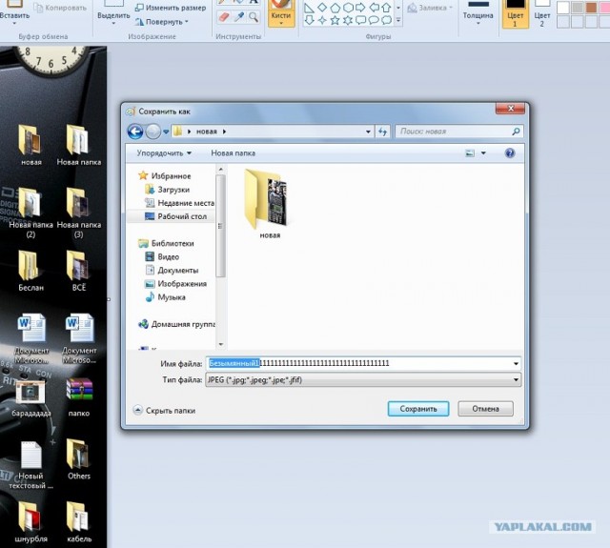Open the Имя файла history dropdown arrow
Viewport: 610px width, 548px height.
[516, 363]
